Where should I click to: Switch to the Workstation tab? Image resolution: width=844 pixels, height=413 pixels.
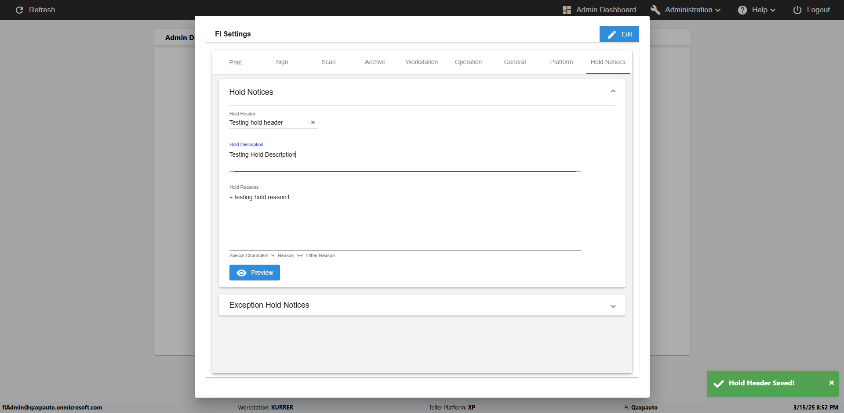point(422,62)
